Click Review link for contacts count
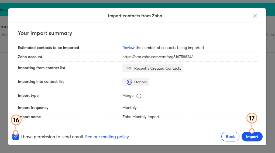The width and height of the screenshot is (275, 153). click(128, 48)
